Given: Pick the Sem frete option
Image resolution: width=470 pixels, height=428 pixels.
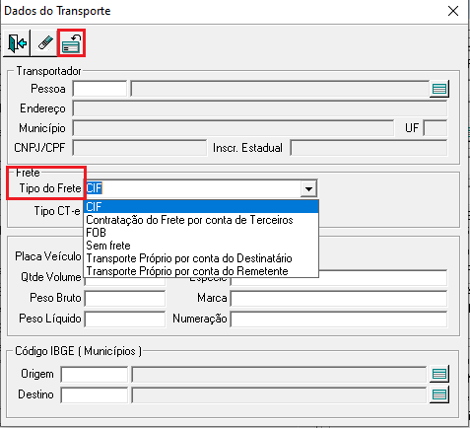Looking at the screenshot, I should (x=201, y=246).
